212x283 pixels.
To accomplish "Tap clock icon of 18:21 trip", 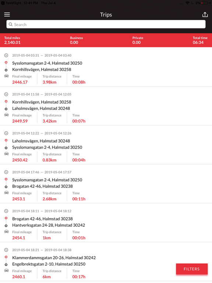I will point(6,250).
